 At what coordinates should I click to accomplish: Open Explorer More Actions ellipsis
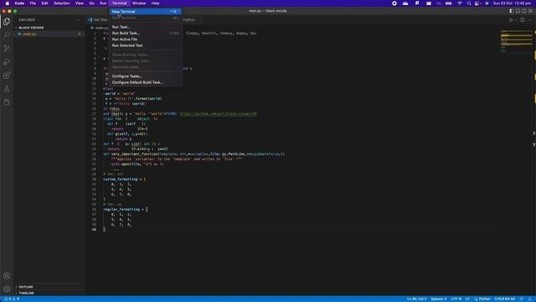pyautogui.click(x=78, y=20)
